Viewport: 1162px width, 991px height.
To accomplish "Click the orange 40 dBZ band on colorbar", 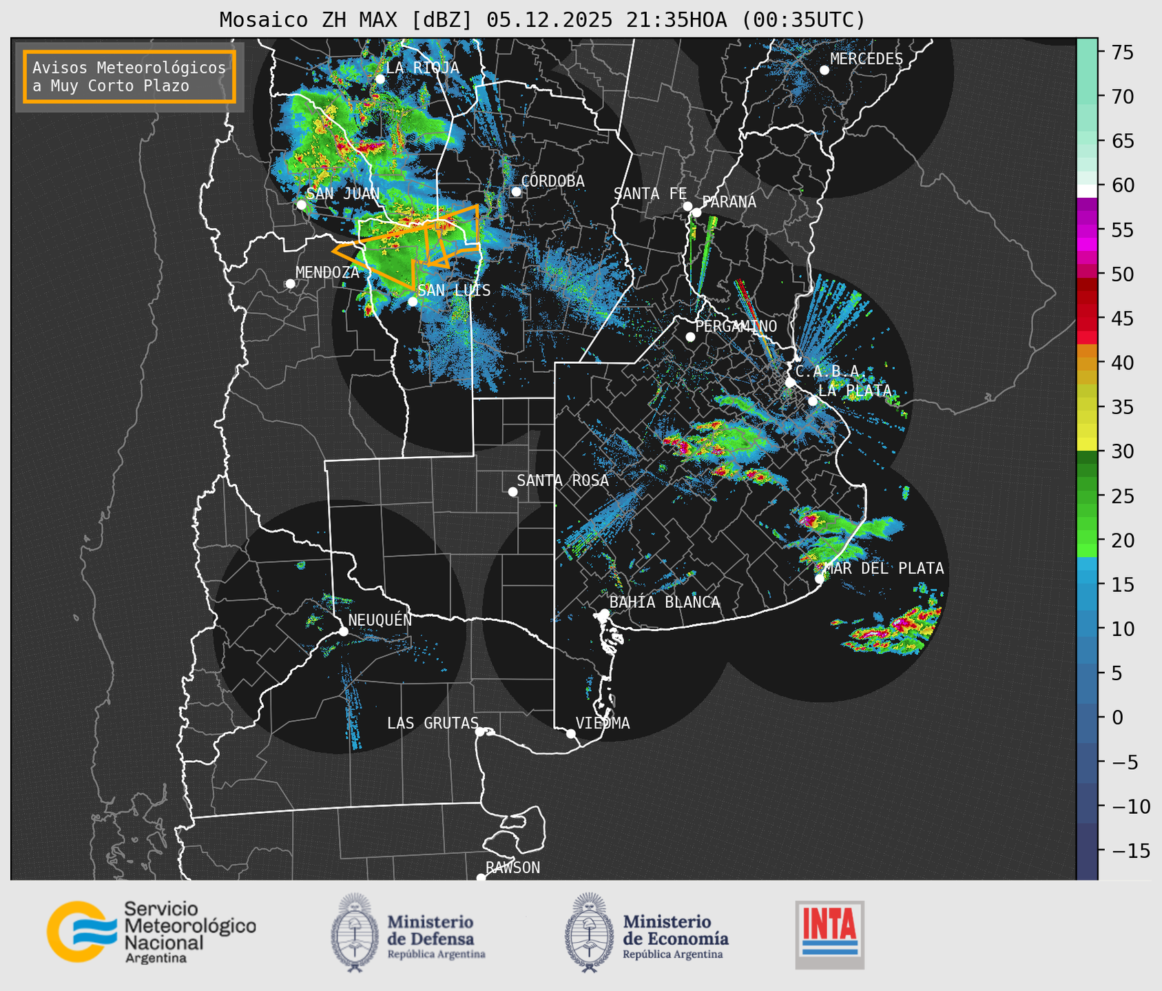I will click(1087, 362).
